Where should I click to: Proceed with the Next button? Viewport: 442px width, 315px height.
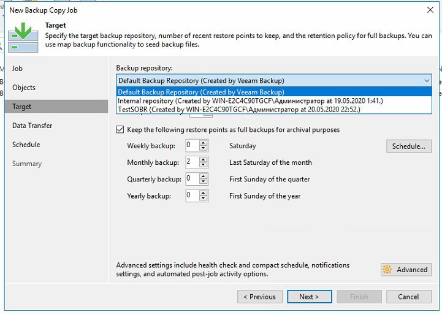tap(309, 297)
